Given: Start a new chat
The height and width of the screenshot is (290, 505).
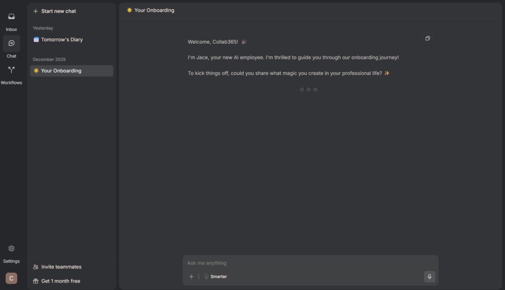Looking at the screenshot, I should pos(58,11).
